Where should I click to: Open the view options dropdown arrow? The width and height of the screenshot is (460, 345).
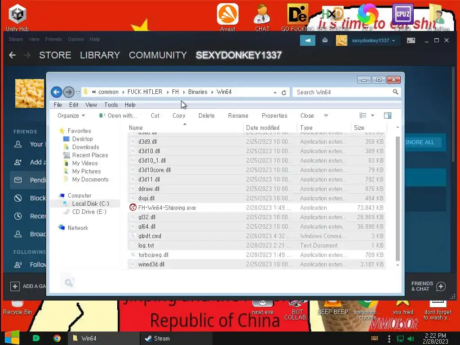coord(372,115)
